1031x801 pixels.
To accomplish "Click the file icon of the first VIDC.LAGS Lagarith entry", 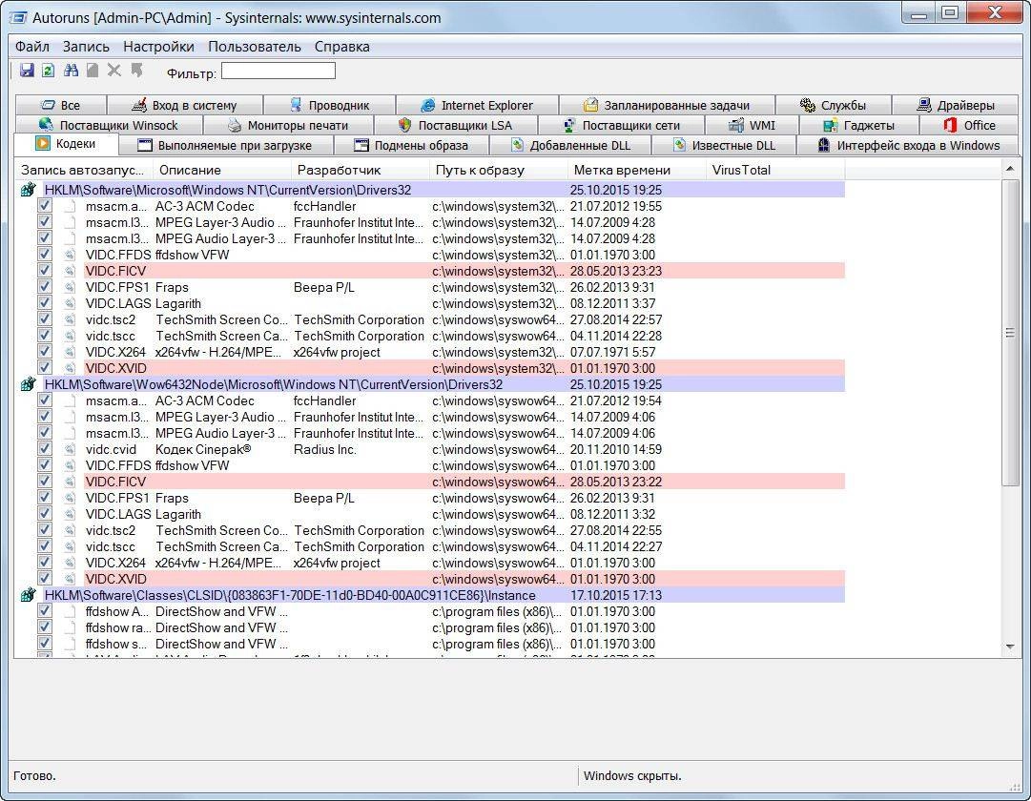I will (x=70, y=304).
